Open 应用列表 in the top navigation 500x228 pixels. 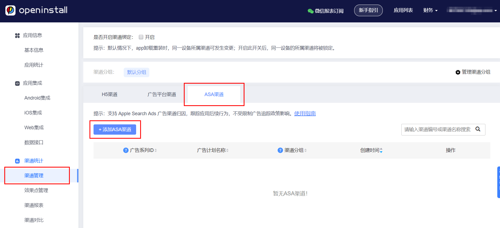[403, 10]
